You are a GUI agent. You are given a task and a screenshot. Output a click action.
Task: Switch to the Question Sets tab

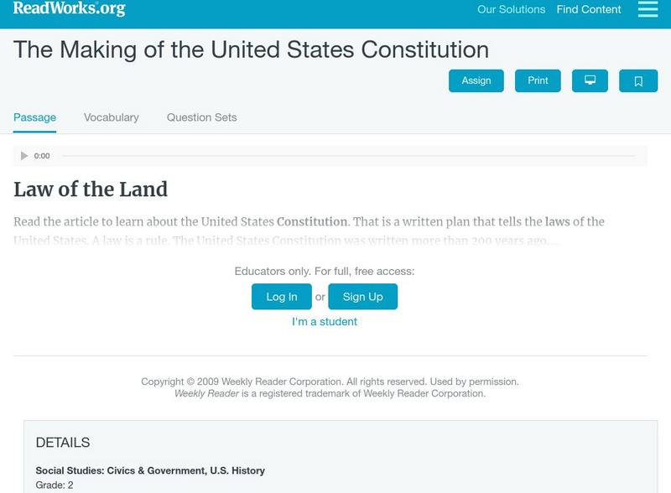click(x=202, y=117)
